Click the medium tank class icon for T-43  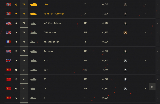(x=16, y=89)
